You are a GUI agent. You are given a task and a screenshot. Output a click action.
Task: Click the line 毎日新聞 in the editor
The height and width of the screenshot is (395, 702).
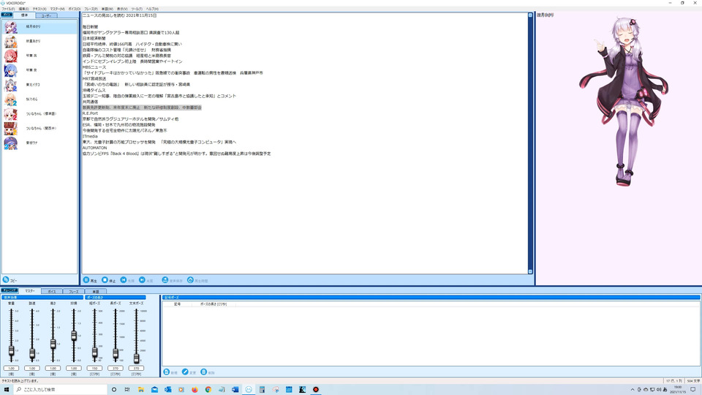(x=90, y=27)
